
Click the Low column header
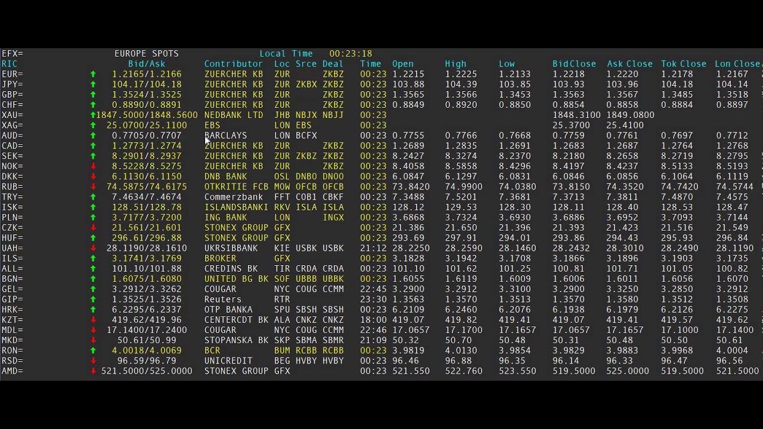[x=507, y=64]
